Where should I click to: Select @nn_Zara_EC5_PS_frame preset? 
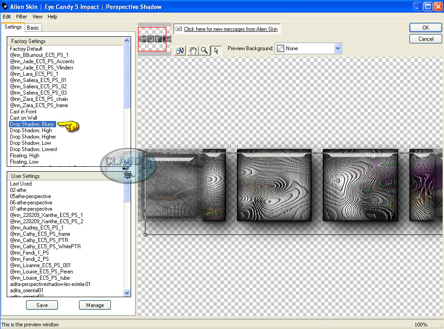click(39, 105)
